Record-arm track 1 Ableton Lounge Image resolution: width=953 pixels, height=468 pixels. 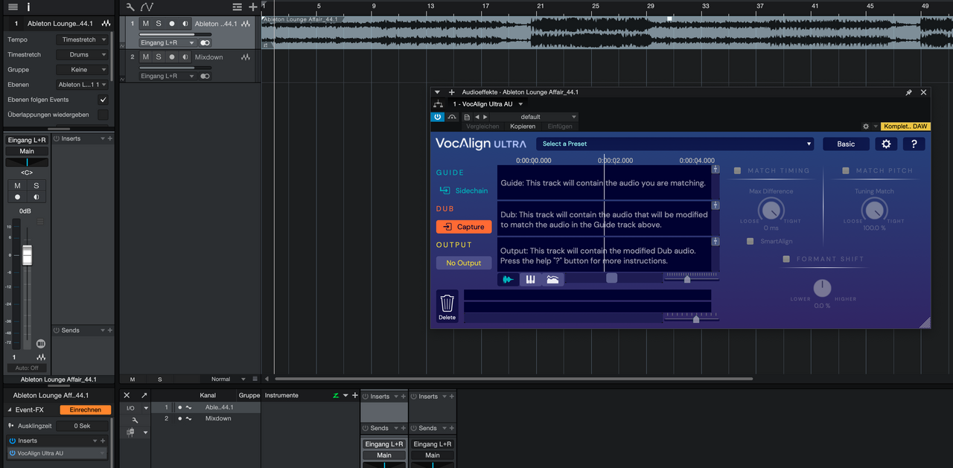coord(172,24)
